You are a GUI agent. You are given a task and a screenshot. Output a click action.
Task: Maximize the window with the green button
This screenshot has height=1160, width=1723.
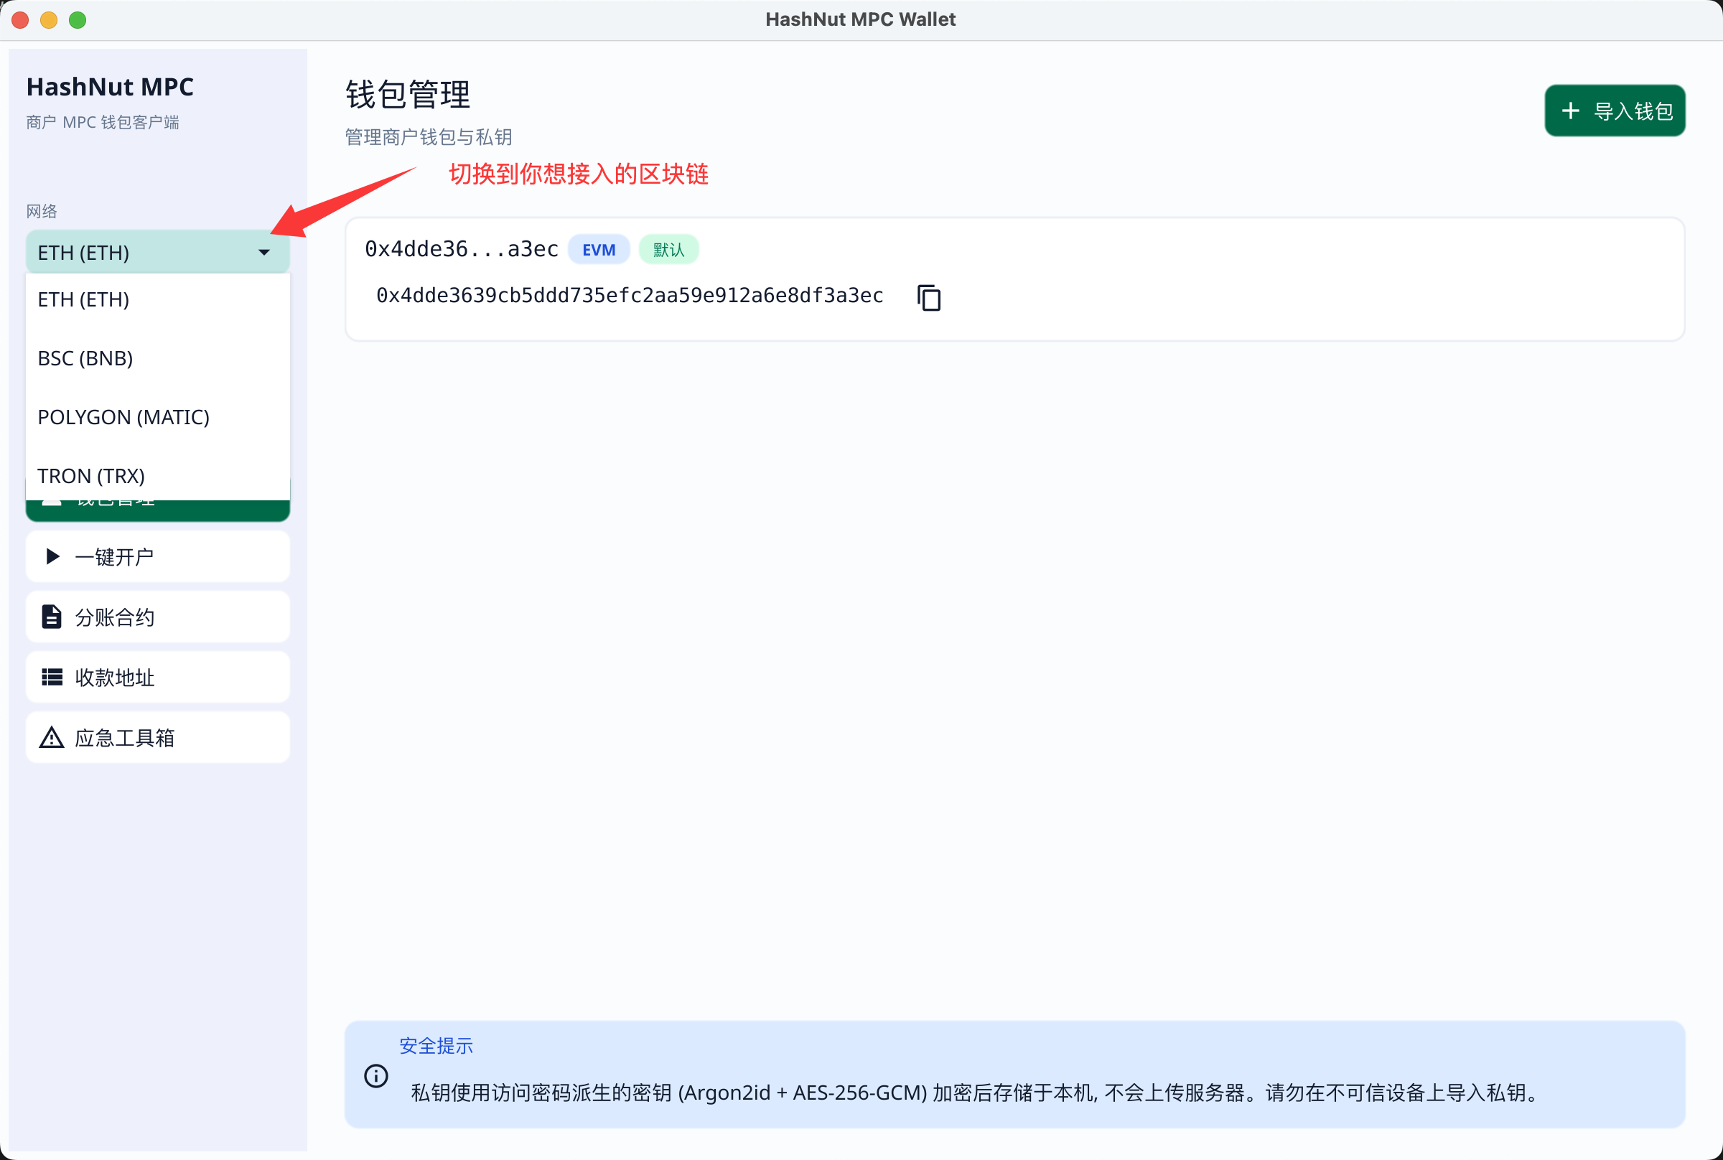click(78, 20)
